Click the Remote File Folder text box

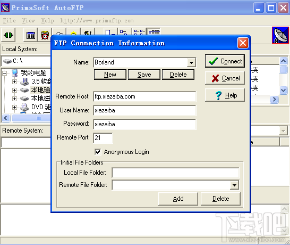[x=171, y=185]
